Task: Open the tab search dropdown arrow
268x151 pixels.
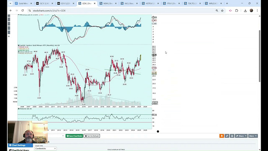Action: point(10,3)
